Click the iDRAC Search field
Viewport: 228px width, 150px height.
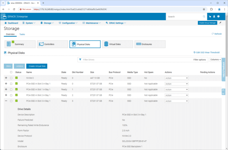(185, 17)
